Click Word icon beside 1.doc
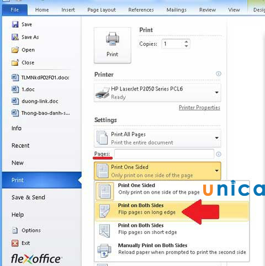The width and height of the screenshot is (265, 266). click(x=15, y=89)
